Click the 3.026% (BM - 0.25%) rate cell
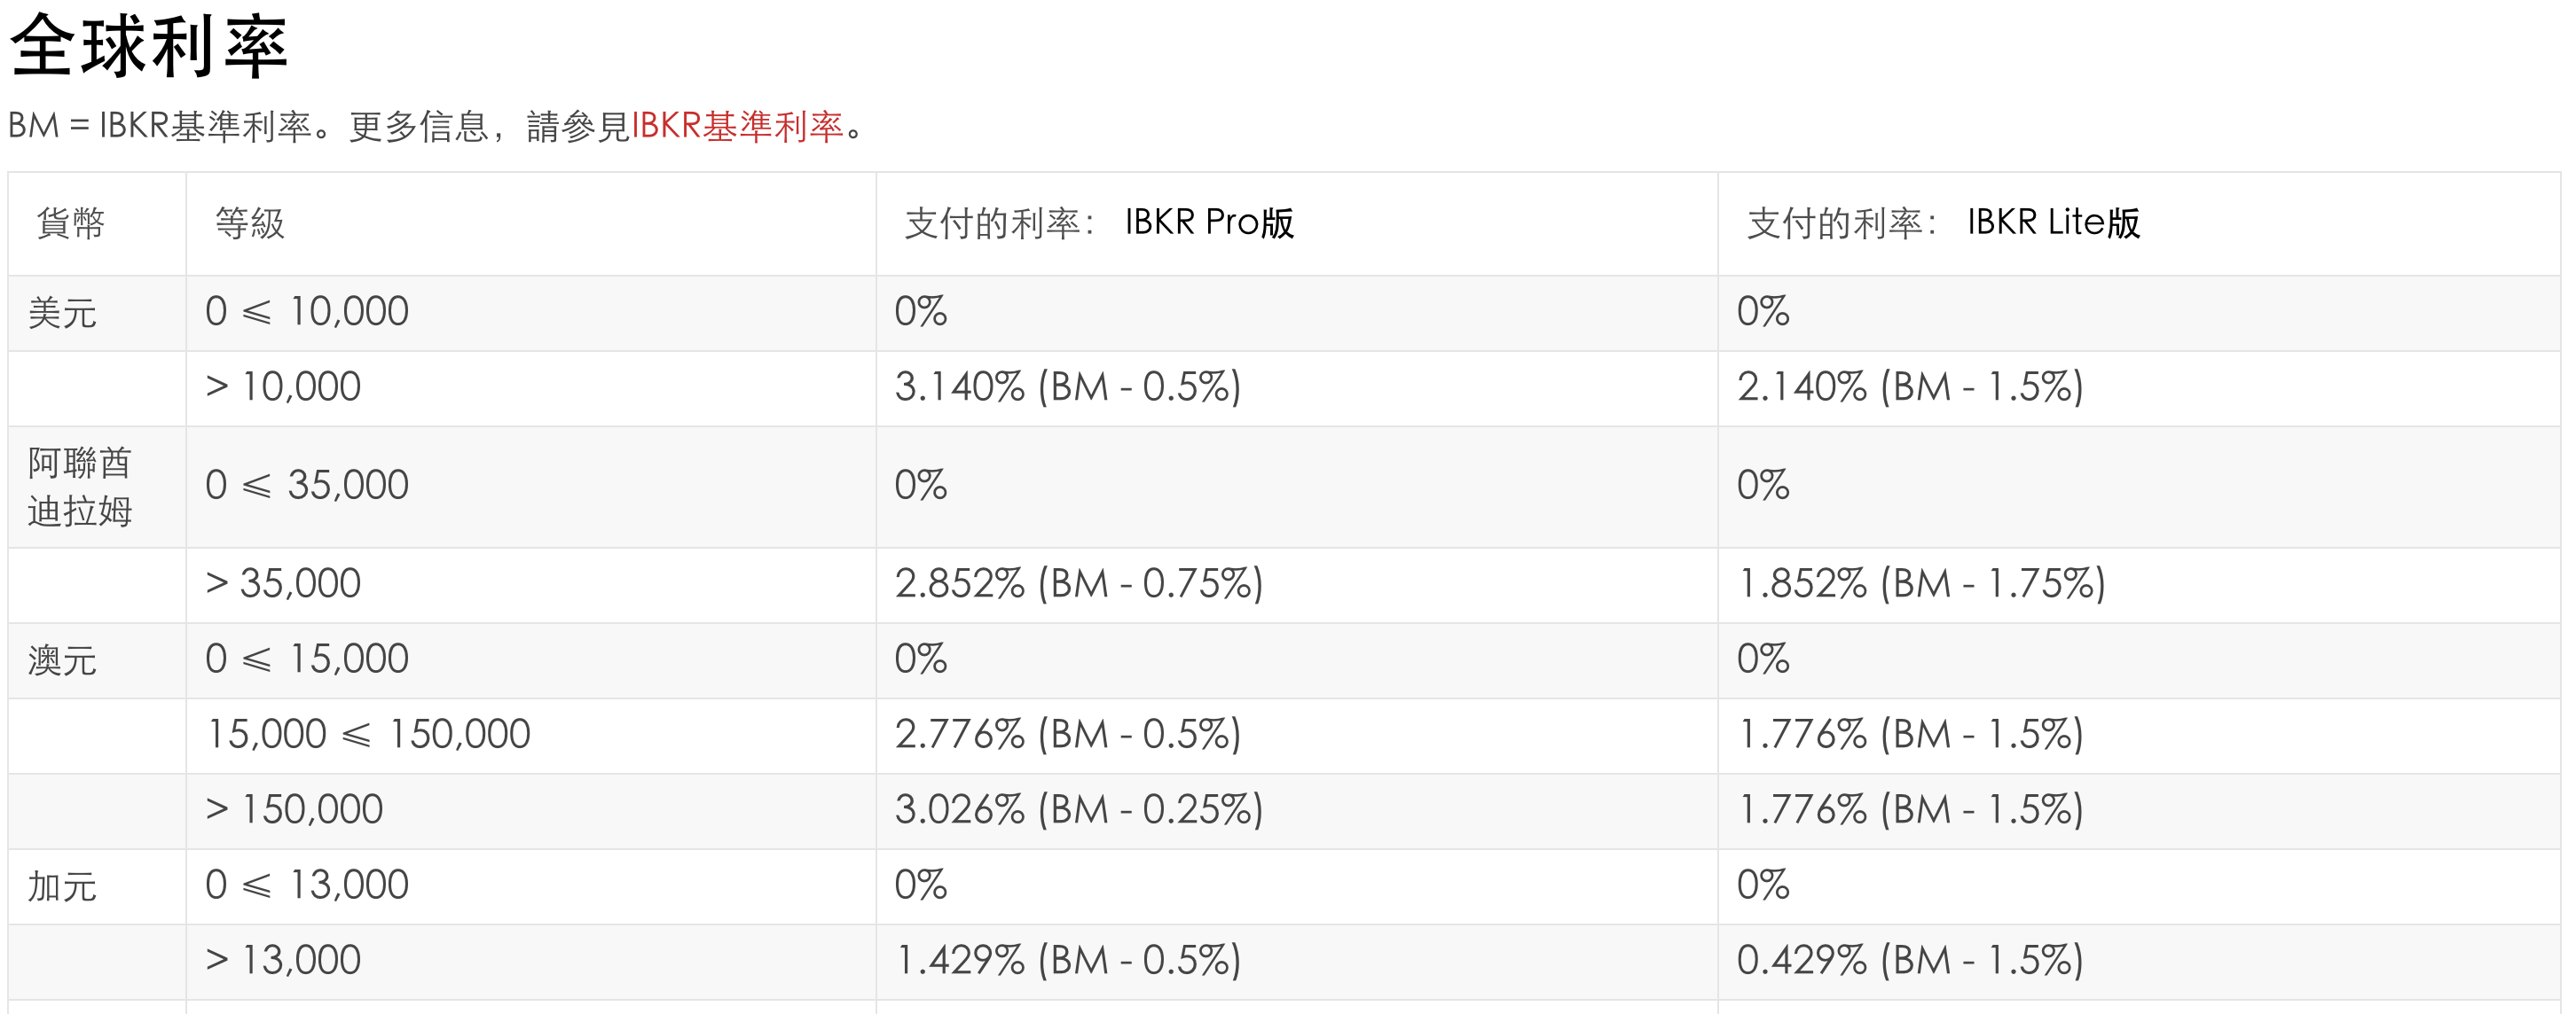2576x1014 pixels. (1078, 810)
